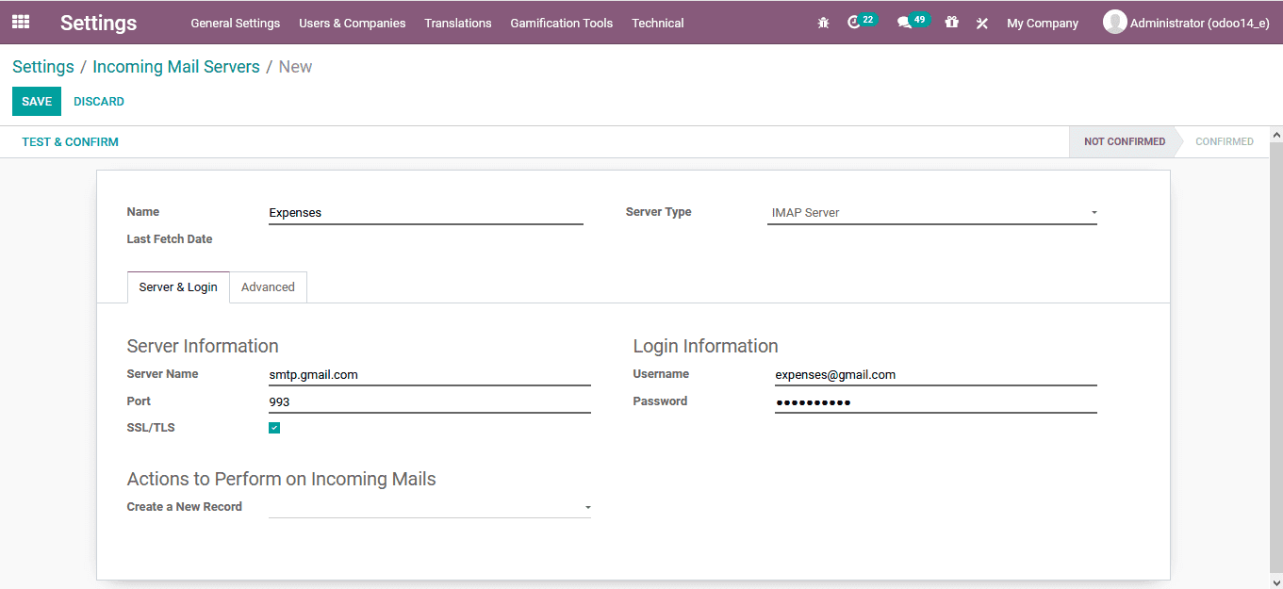The width and height of the screenshot is (1283, 589).
Task: Switch to the Advanced tab
Action: click(268, 287)
